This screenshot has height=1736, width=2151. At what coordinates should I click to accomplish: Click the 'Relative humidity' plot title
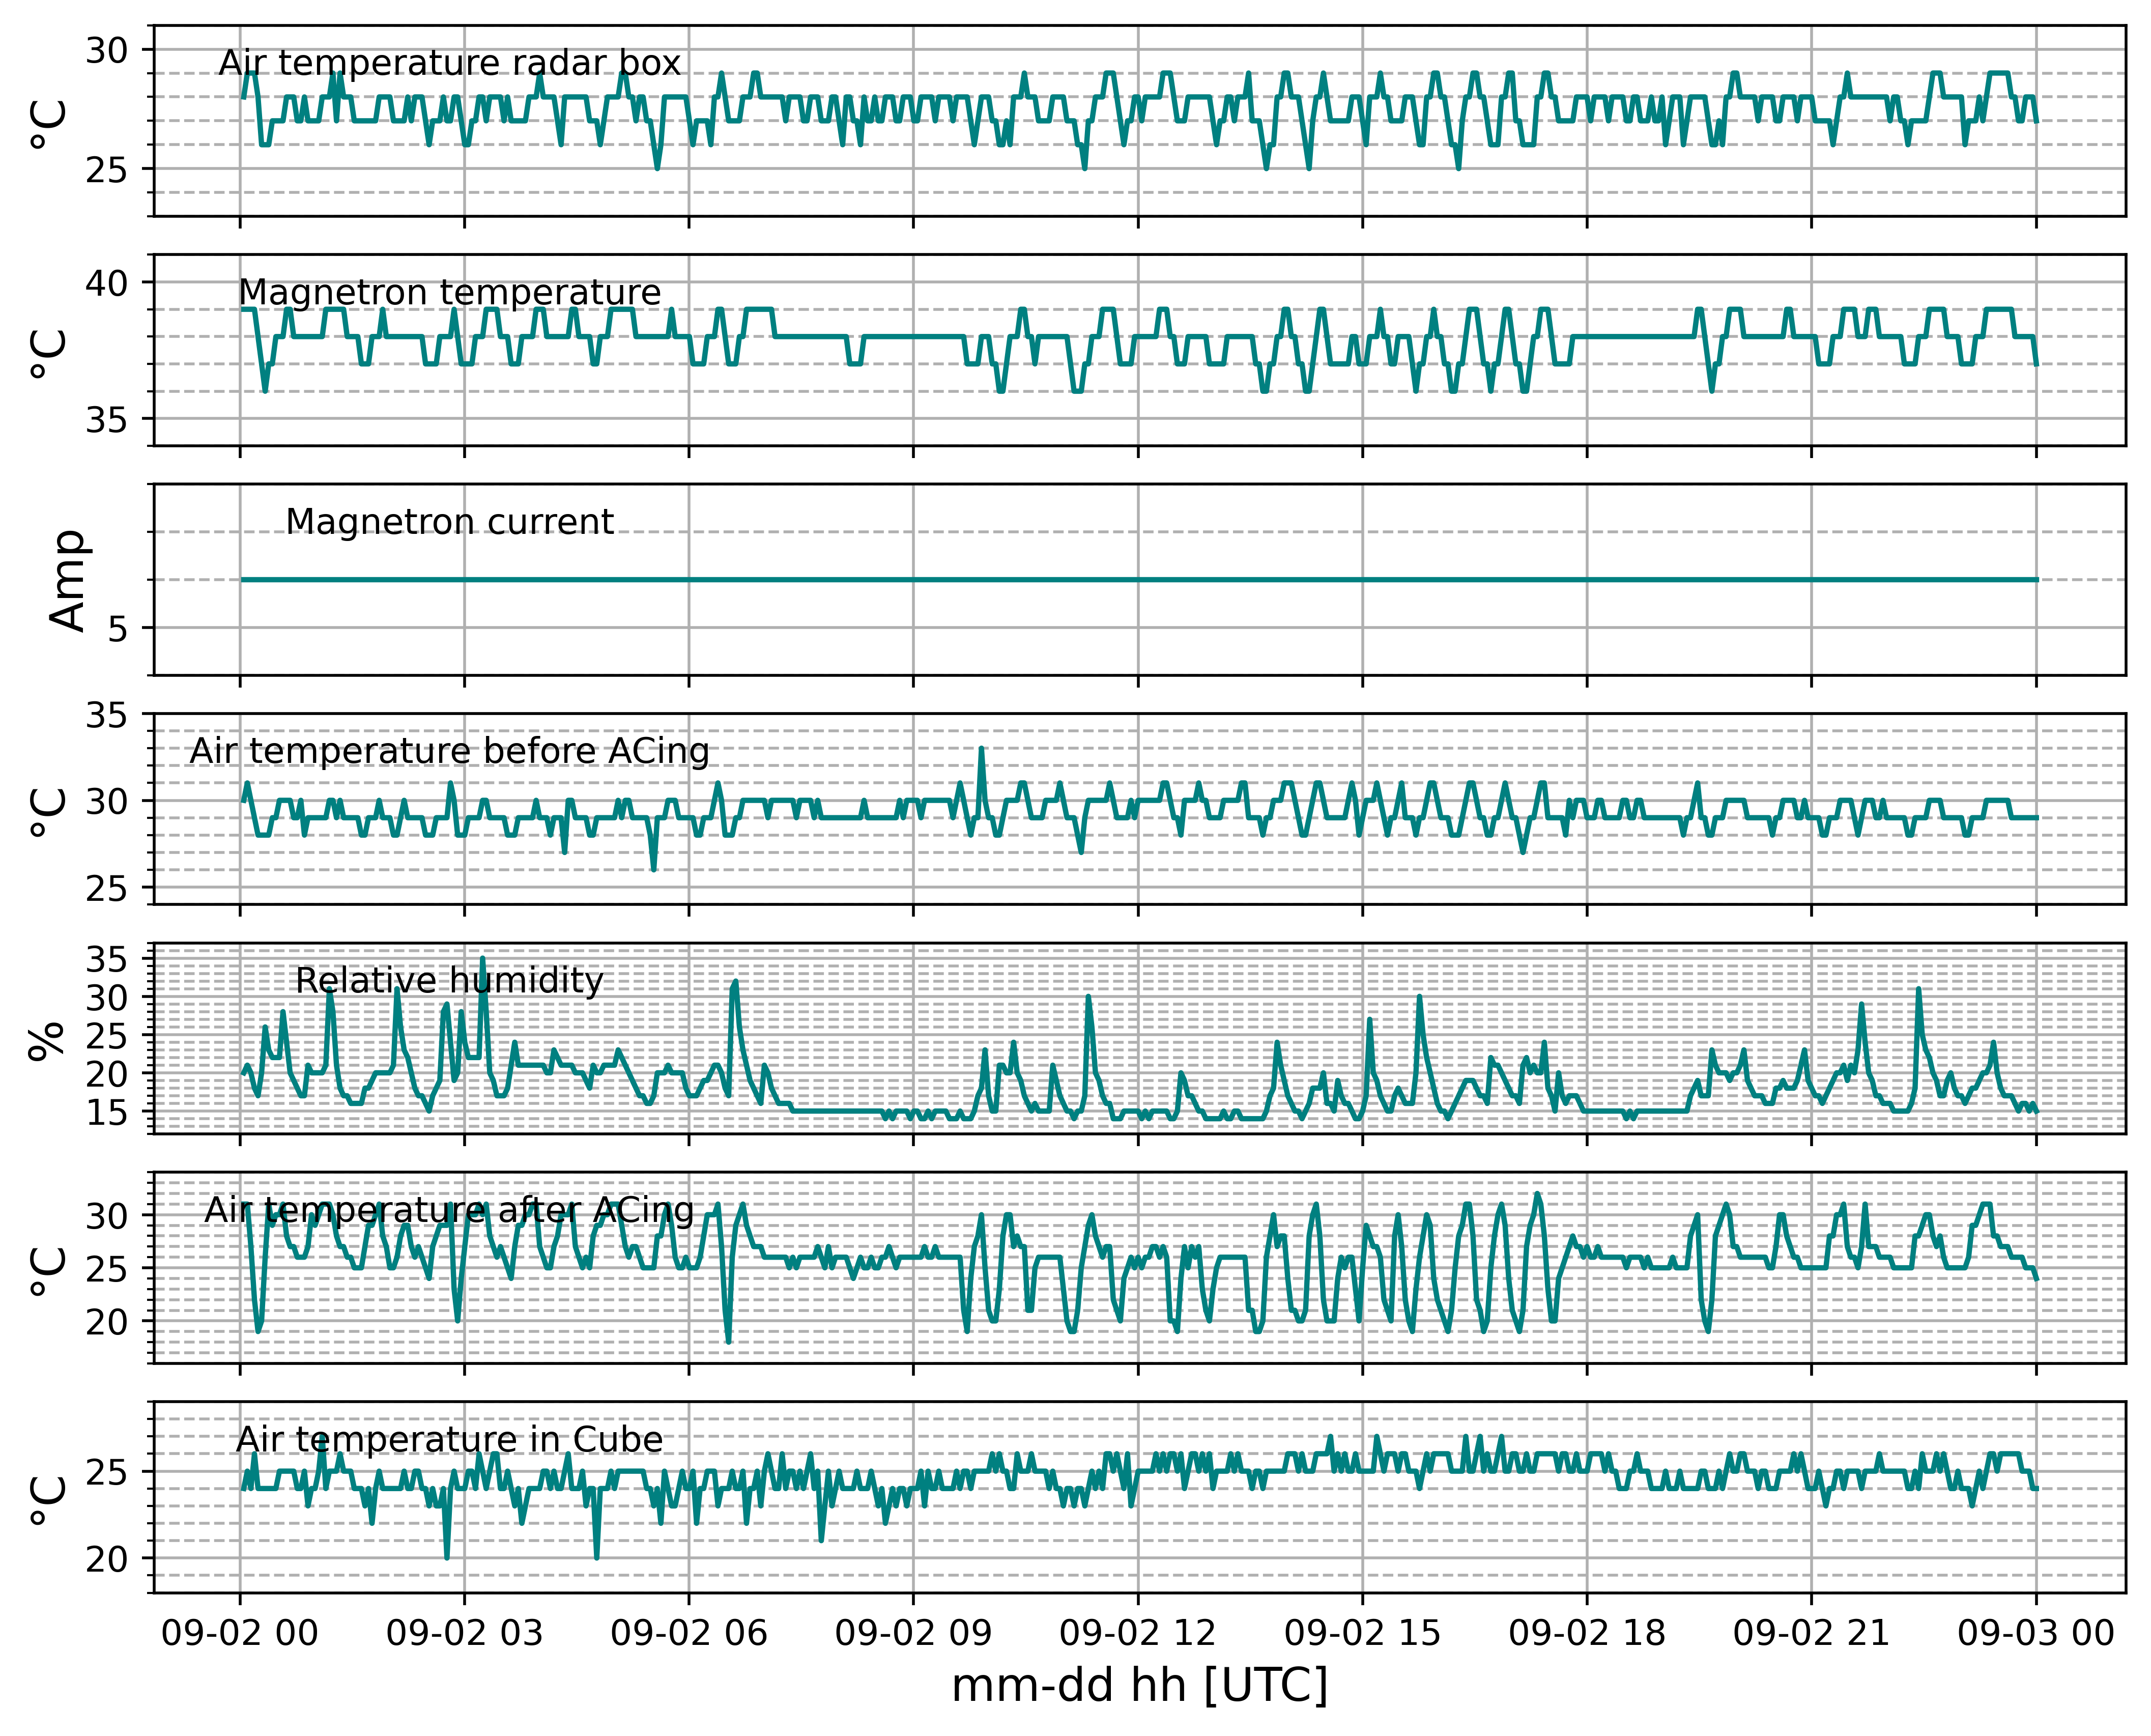(x=449, y=980)
